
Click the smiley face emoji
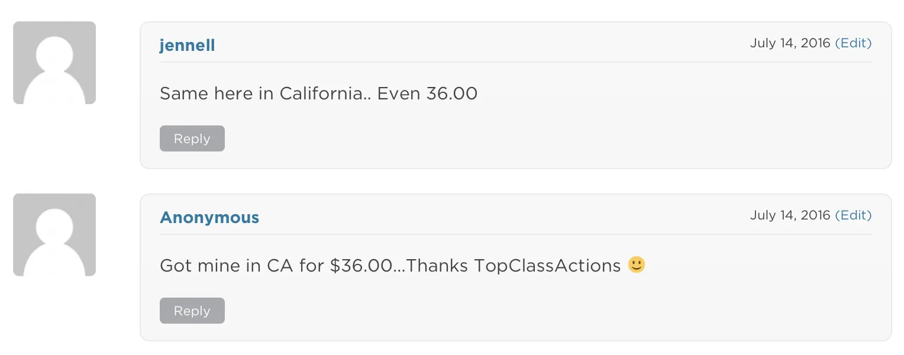[637, 264]
